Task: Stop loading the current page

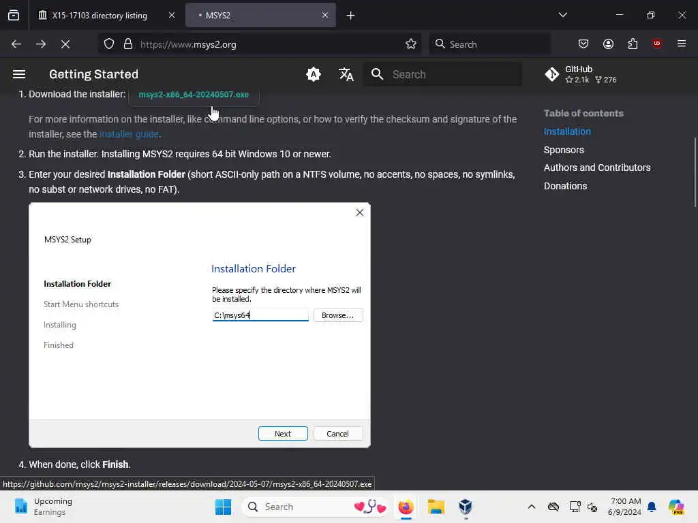Action: (x=65, y=44)
